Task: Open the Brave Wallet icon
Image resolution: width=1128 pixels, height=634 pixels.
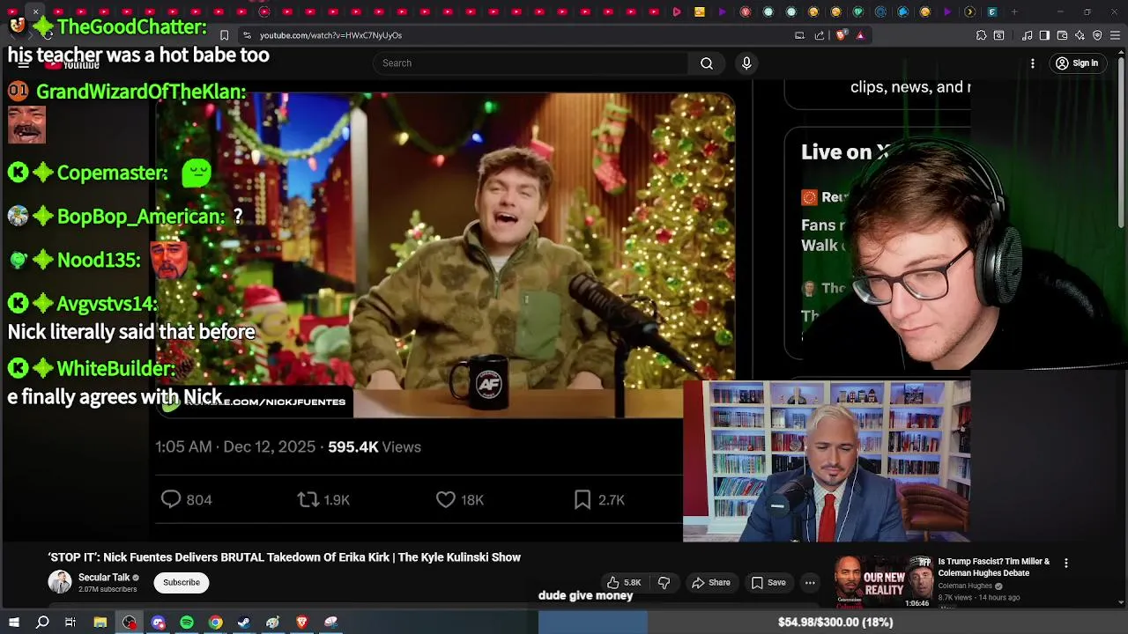Action: (x=1062, y=35)
